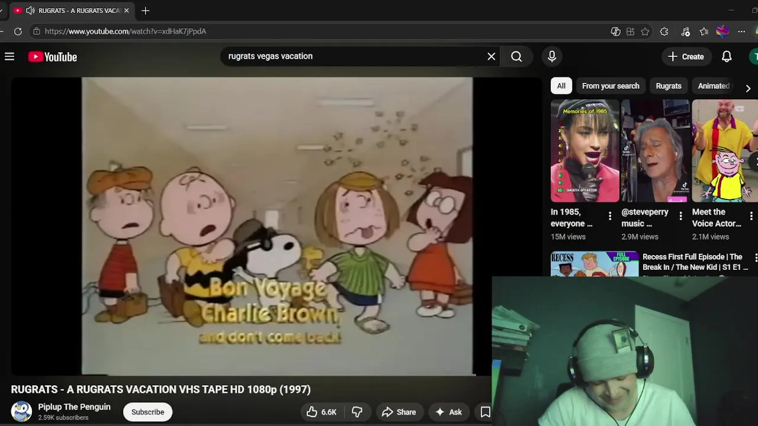This screenshot has height=426, width=758.
Task: Select the Animated filter chip
Action: coord(714,86)
